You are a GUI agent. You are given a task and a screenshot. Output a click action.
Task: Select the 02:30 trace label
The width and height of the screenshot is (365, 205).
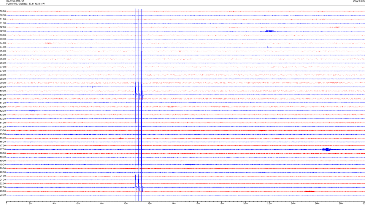(3, 31)
